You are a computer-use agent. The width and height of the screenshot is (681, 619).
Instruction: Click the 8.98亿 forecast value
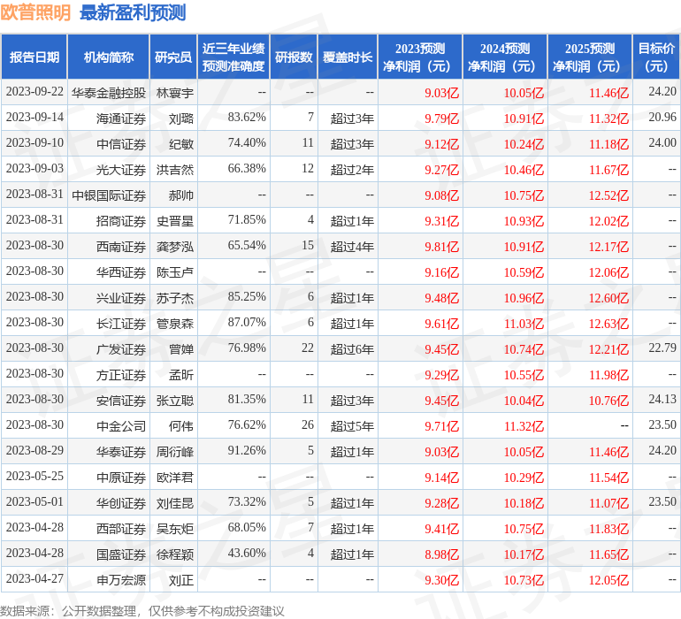tap(441, 554)
